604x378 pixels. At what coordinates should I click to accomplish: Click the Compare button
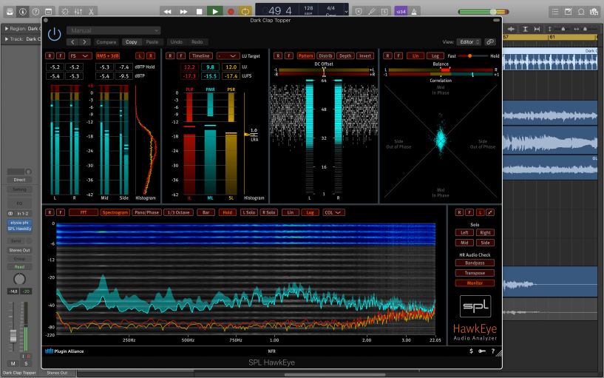(106, 42)
